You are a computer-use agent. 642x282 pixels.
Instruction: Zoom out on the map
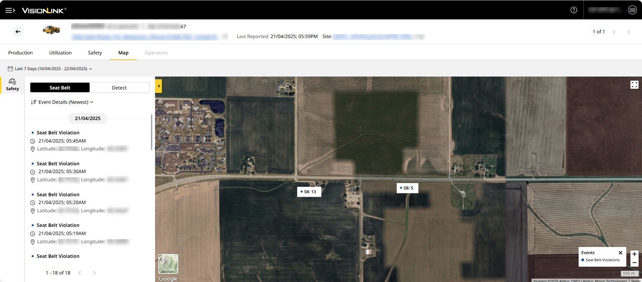634,263
